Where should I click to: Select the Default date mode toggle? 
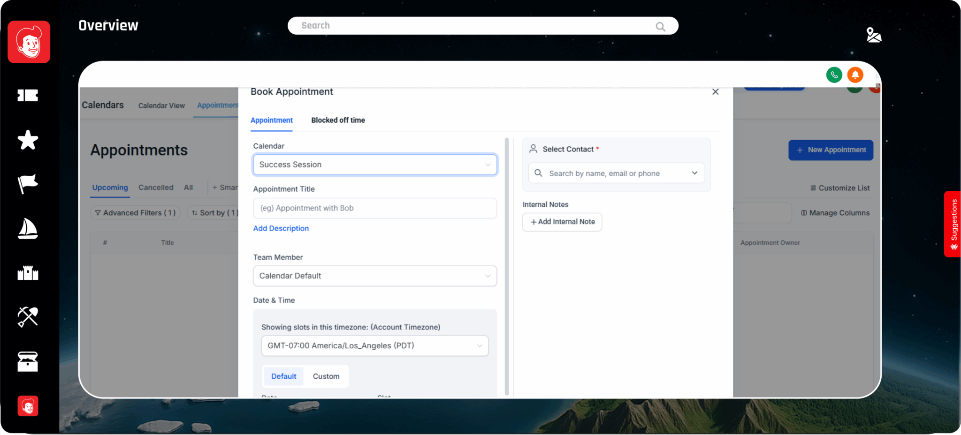tap(283, 376)
